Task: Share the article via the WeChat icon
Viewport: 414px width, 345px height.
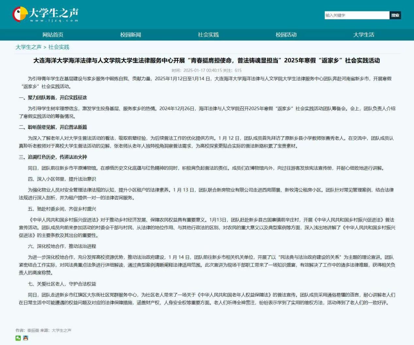Action: [18, 338]
